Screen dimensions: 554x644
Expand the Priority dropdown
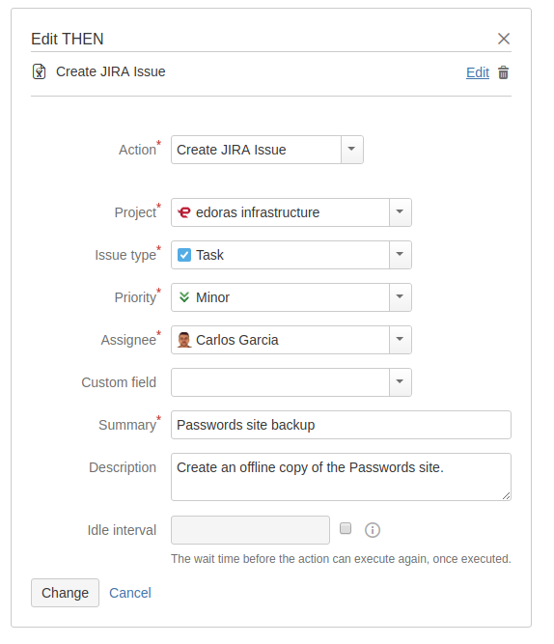[400, 297]
